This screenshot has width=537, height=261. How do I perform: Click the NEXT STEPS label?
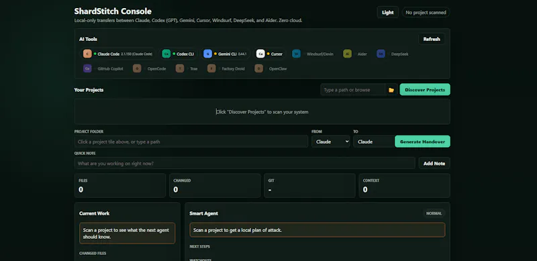pyautogui.click(x=199, y=247)
